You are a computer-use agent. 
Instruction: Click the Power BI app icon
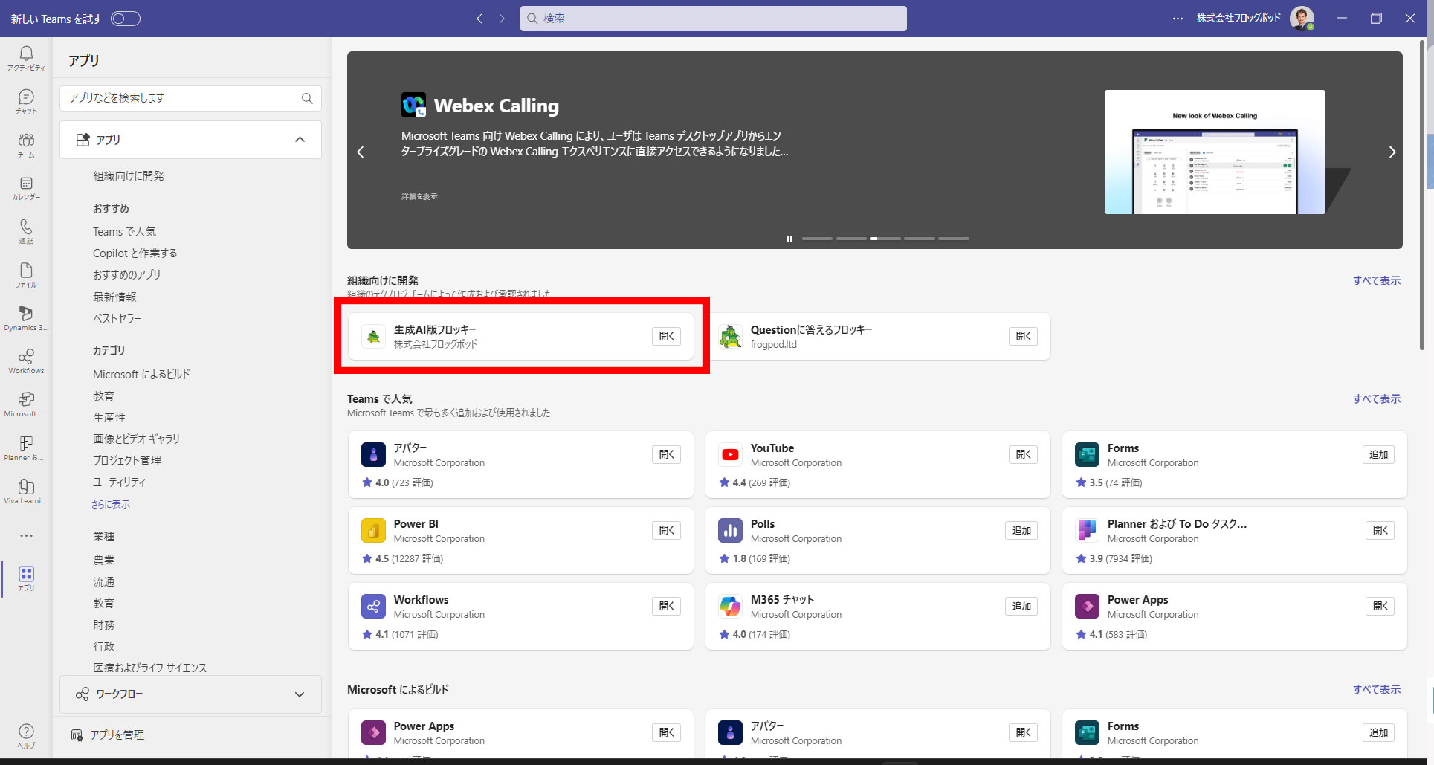point(373,531)
